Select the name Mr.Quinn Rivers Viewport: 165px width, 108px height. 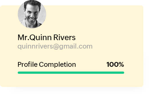tap(46, 37)
